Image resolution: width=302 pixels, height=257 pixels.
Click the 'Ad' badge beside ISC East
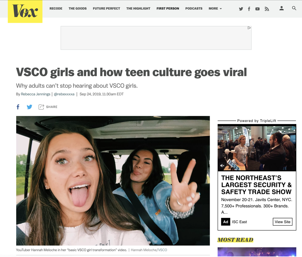tap(225, 222)
